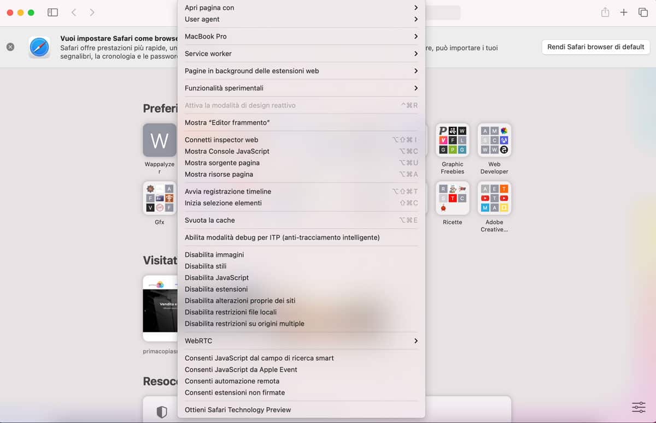
Task: Open the Ricette favorites folder
Action: (x=453, y=198)
